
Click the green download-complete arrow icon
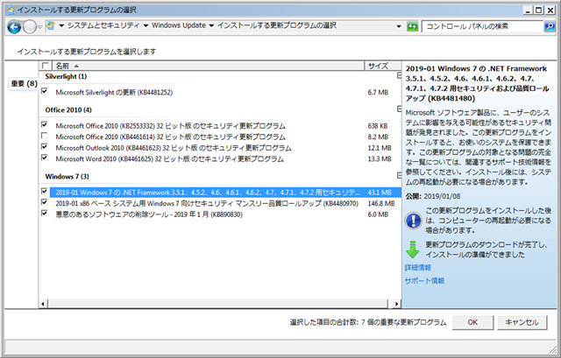coord(413,249)
